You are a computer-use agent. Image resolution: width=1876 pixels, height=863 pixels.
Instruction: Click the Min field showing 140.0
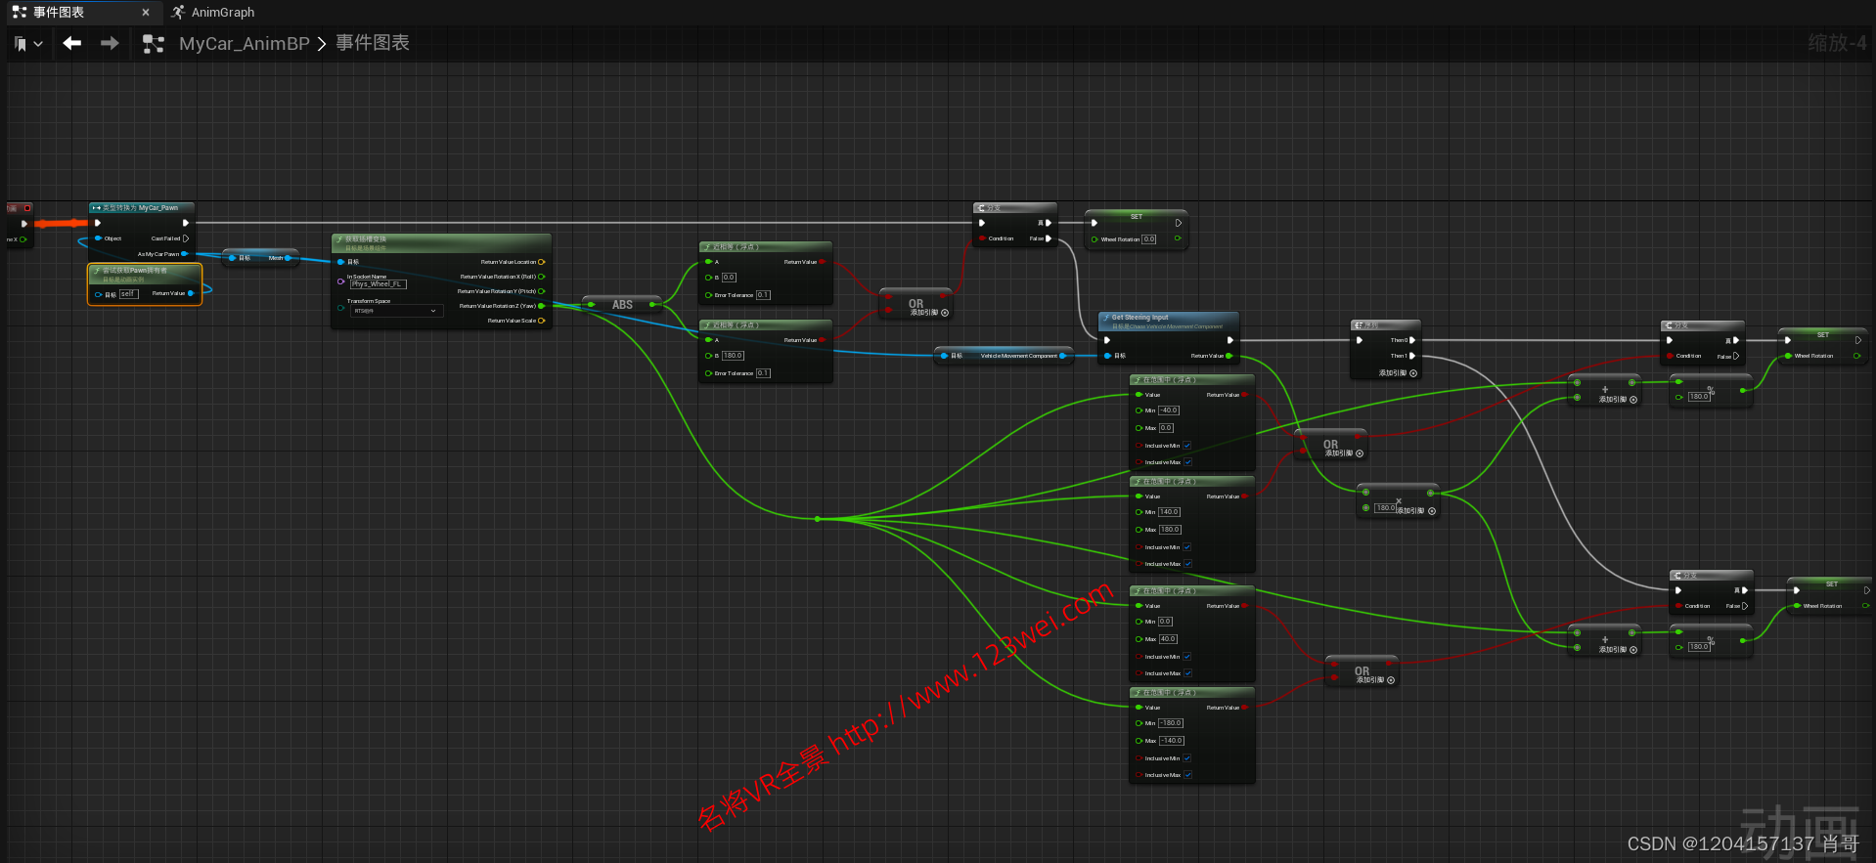pyautogui.click(x=1170, y=512)
